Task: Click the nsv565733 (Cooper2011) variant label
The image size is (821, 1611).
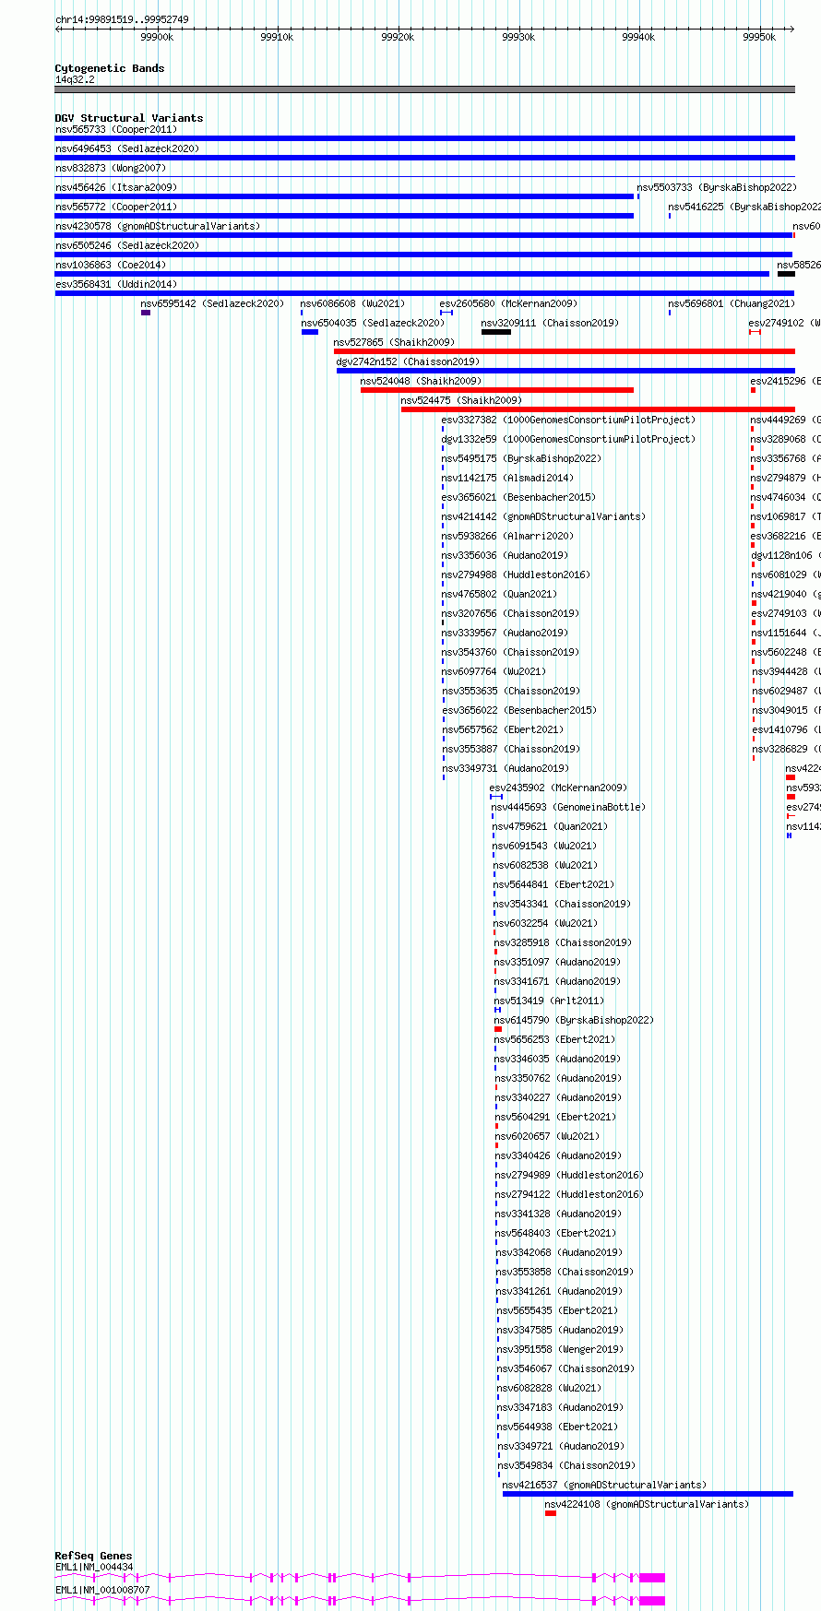Action: click(115, 130)
